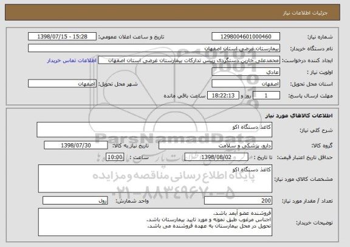Click the unit of measure field رول
350x247 pixels.
75,201
